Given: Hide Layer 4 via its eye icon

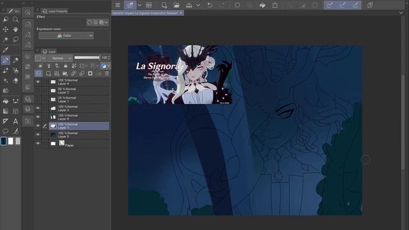Looking at the screenshot, I should [x=38, y=82].
